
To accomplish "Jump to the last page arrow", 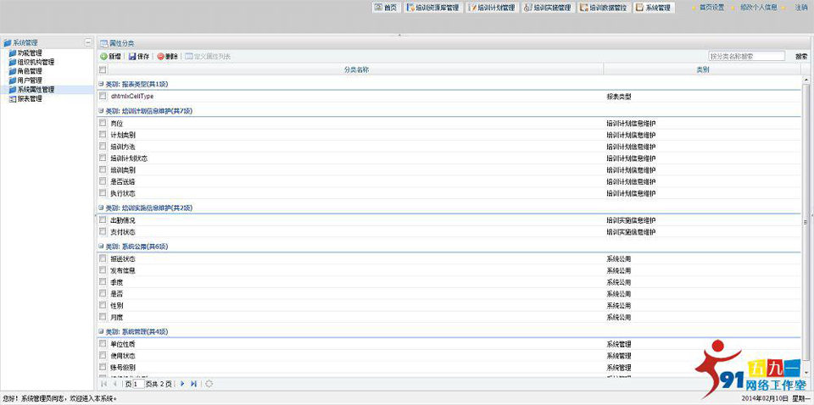I will [194, 384].
